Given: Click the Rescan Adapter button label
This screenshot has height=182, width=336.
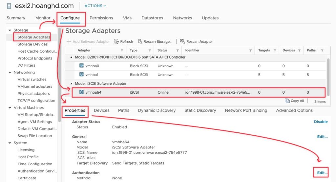Looking at the screenshot, I should click(199, 42).
